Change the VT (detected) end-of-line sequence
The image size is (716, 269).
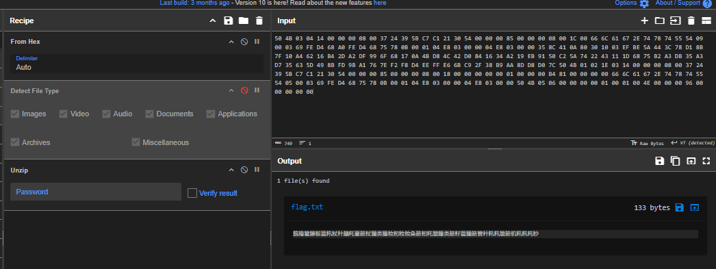pos(693,143)
